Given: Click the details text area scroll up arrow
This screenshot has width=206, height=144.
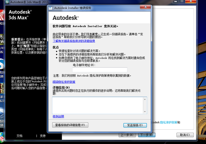Looking at the screenshot, I should 145,99.
